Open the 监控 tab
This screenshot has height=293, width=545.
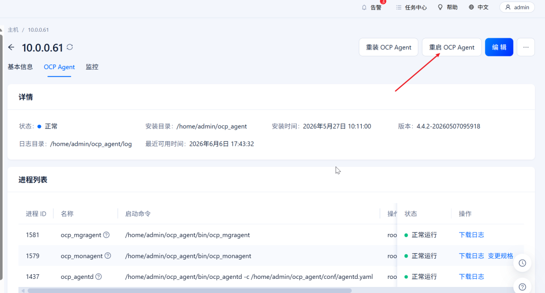92,67
